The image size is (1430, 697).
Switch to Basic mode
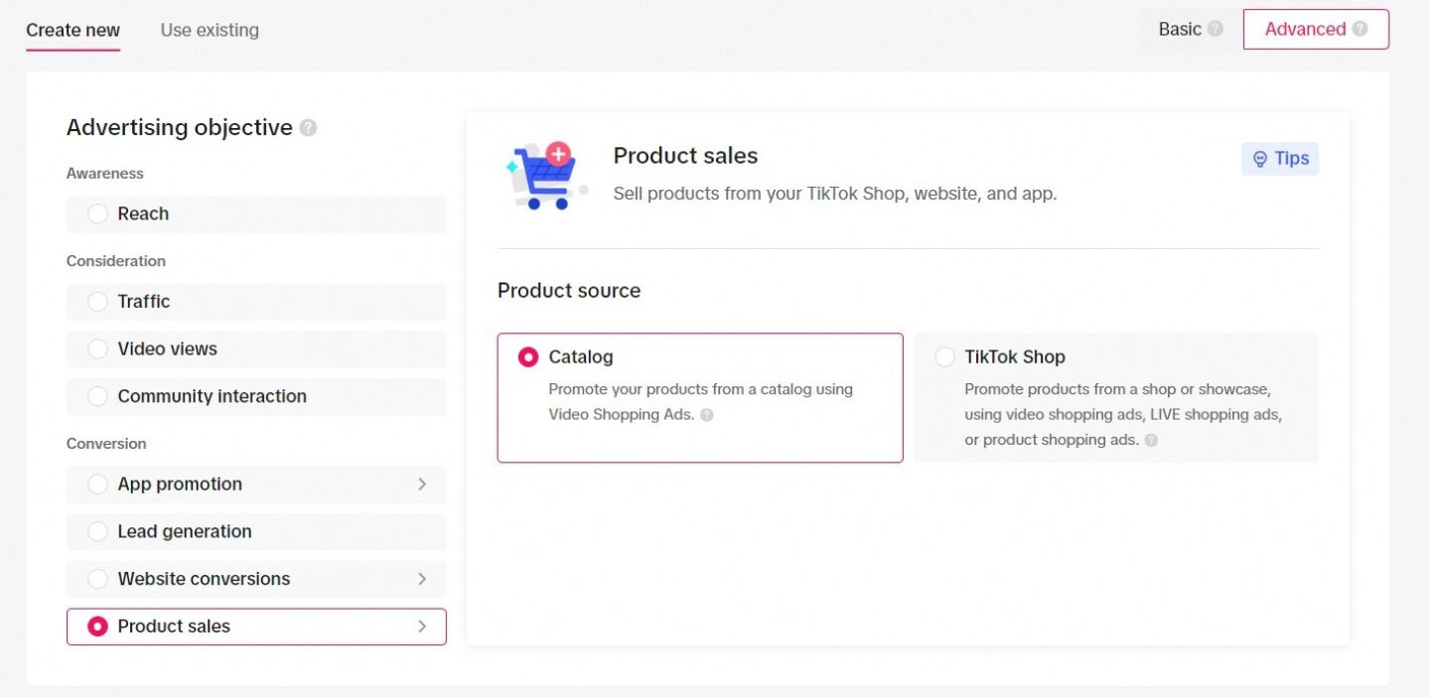pos(1180,30)
